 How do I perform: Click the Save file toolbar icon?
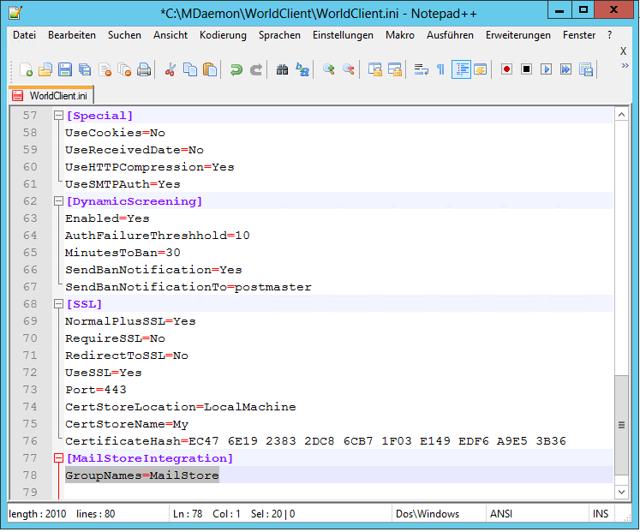[65, 69]
